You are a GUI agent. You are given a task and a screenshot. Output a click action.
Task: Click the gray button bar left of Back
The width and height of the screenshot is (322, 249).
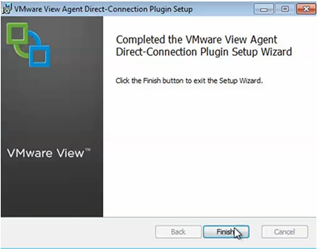tap(78, 232)
